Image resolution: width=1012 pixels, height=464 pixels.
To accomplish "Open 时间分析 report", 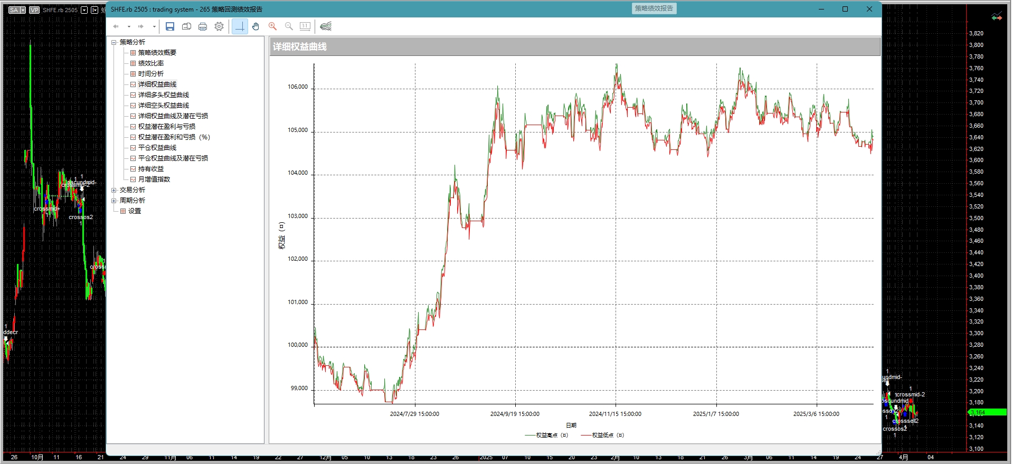I will tap(151, 74).
